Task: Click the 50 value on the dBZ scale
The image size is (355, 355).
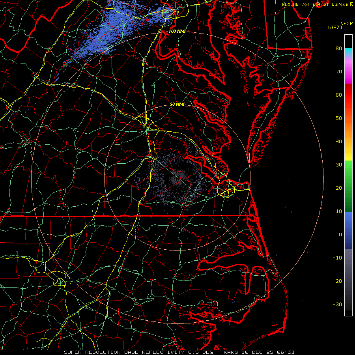Action: pyautogui.click(x=339, y=118)
